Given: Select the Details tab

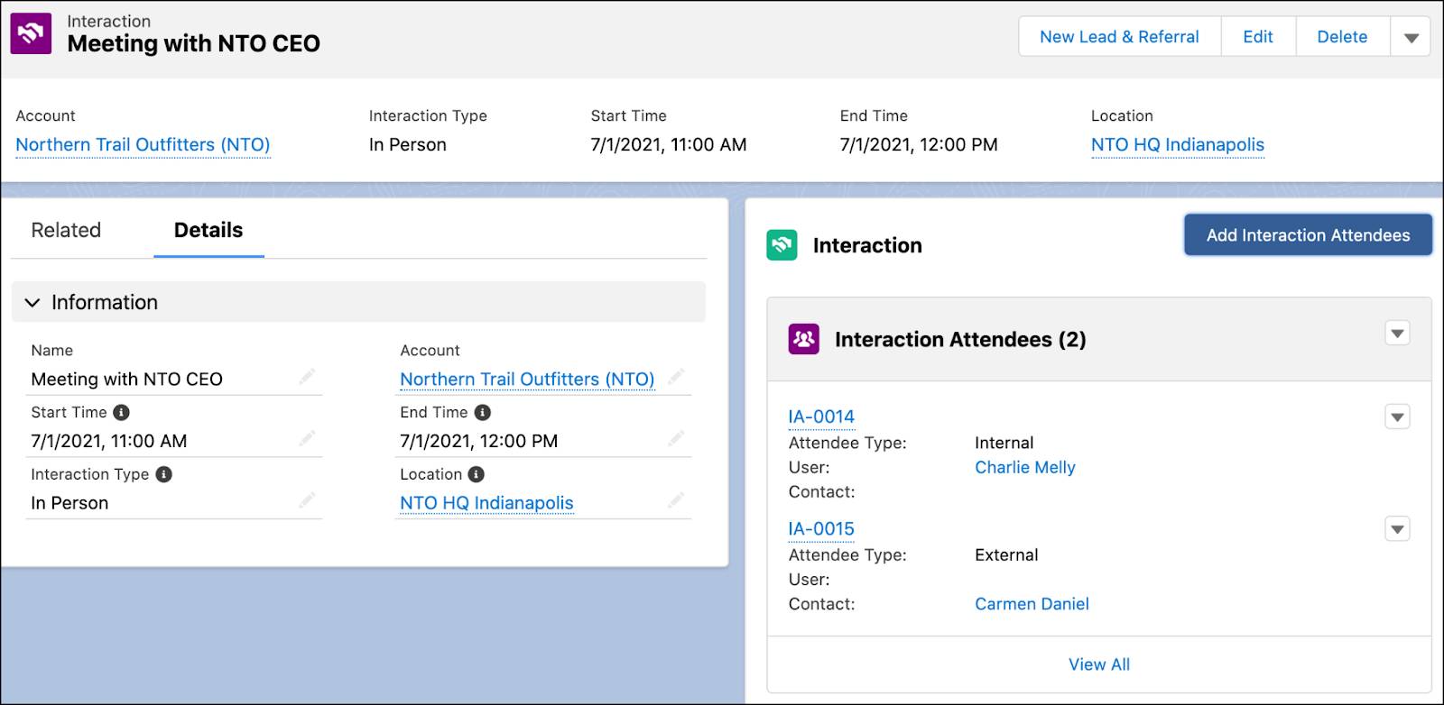Looking at the screenshot, I should (208, 230).
